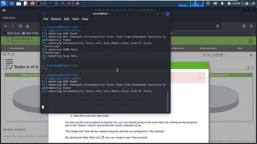Open the Kali Linux bookmark
This screenshot has width=257, height=144.
[12, 33]
